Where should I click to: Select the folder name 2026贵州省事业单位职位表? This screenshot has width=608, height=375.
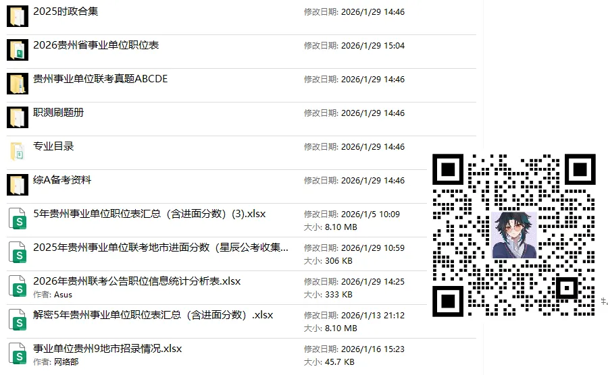[96, 45]
